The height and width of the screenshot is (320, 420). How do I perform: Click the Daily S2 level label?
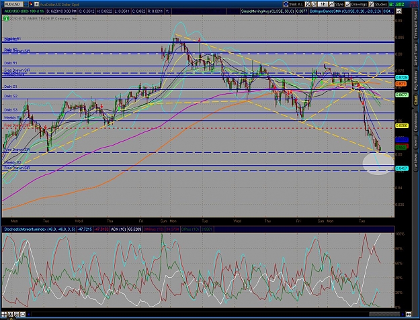11,96
